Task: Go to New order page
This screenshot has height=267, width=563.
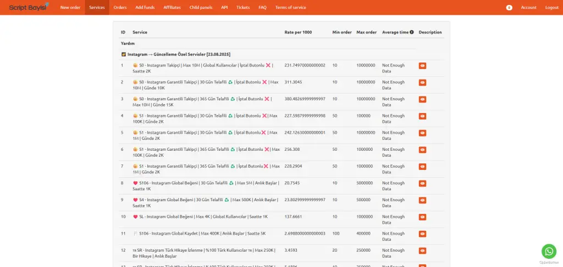Action: click(x=70, y=8)
